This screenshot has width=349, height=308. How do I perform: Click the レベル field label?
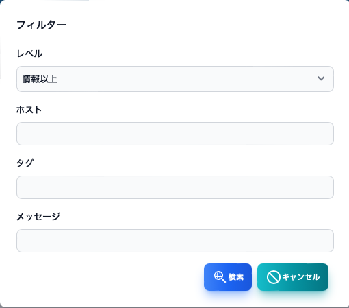coord(29,54)
